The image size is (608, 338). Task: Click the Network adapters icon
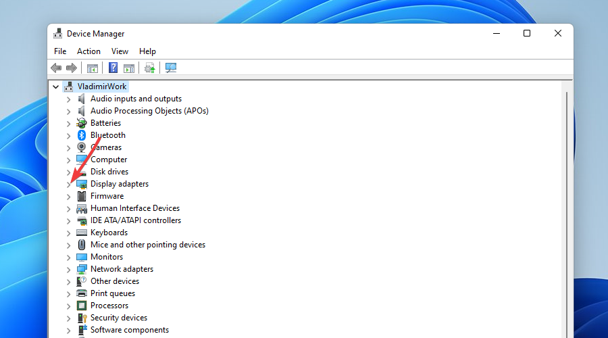82,269
